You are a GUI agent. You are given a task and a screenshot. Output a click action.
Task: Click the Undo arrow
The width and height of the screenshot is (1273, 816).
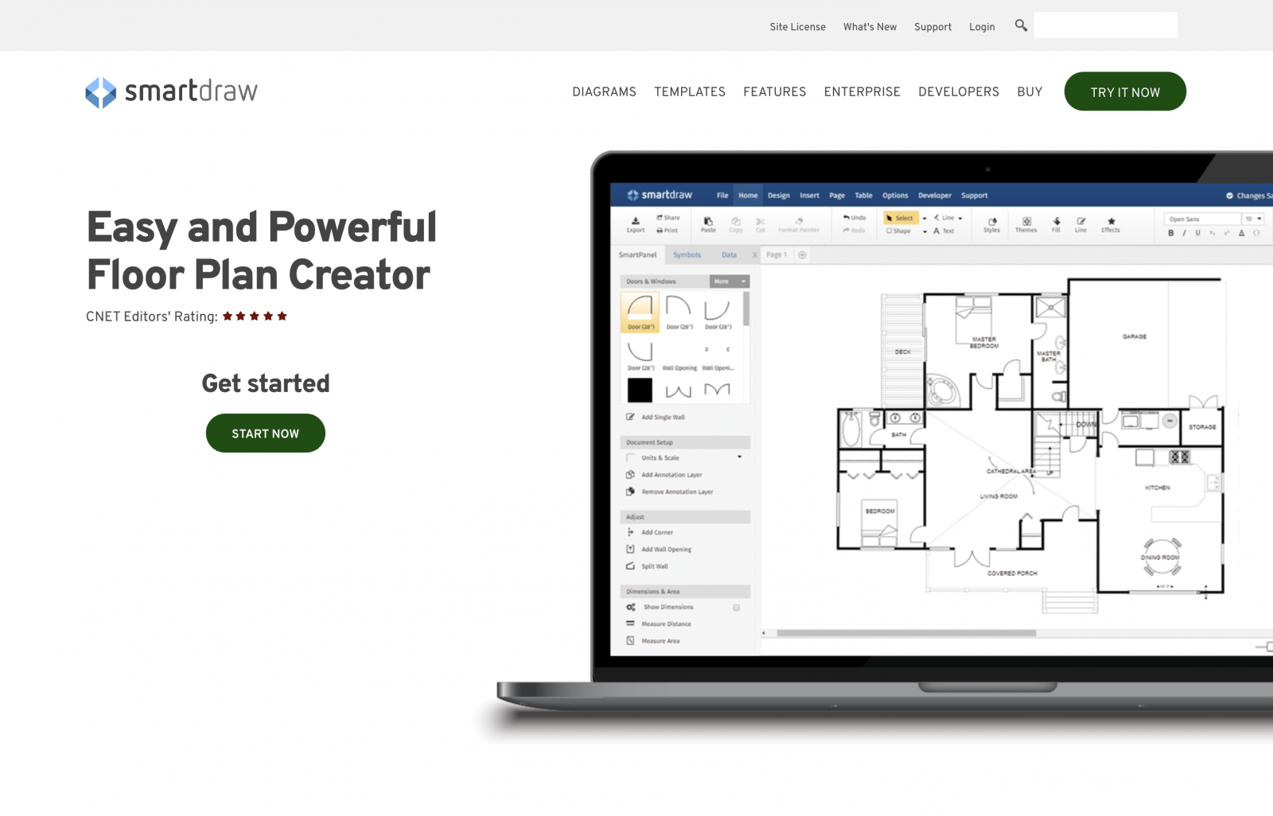(x=847, y=217)
